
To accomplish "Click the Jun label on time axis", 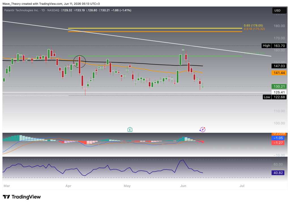I will 183,186.
